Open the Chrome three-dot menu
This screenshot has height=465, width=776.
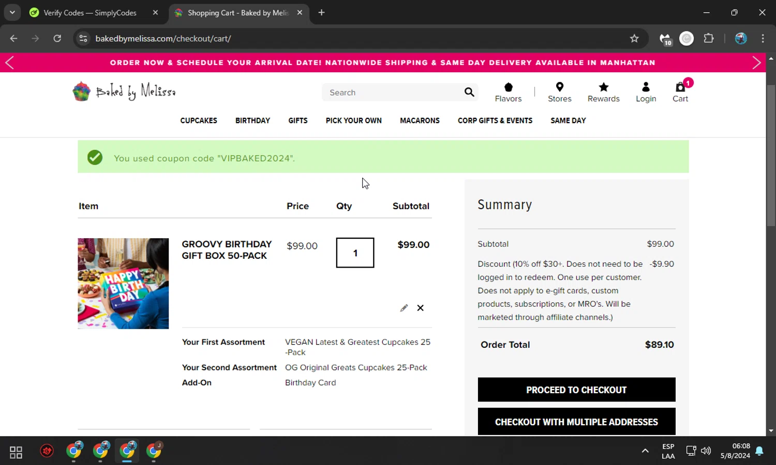tap(763, 38)
